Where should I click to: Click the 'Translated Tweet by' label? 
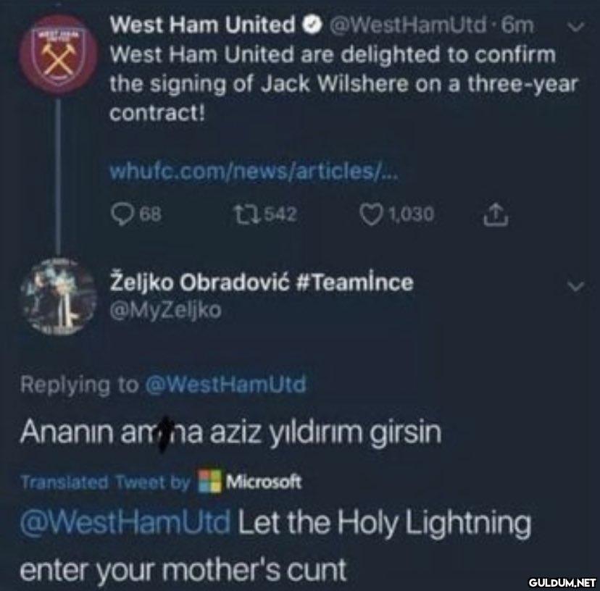pyautogui.click(x=105, y=482)
